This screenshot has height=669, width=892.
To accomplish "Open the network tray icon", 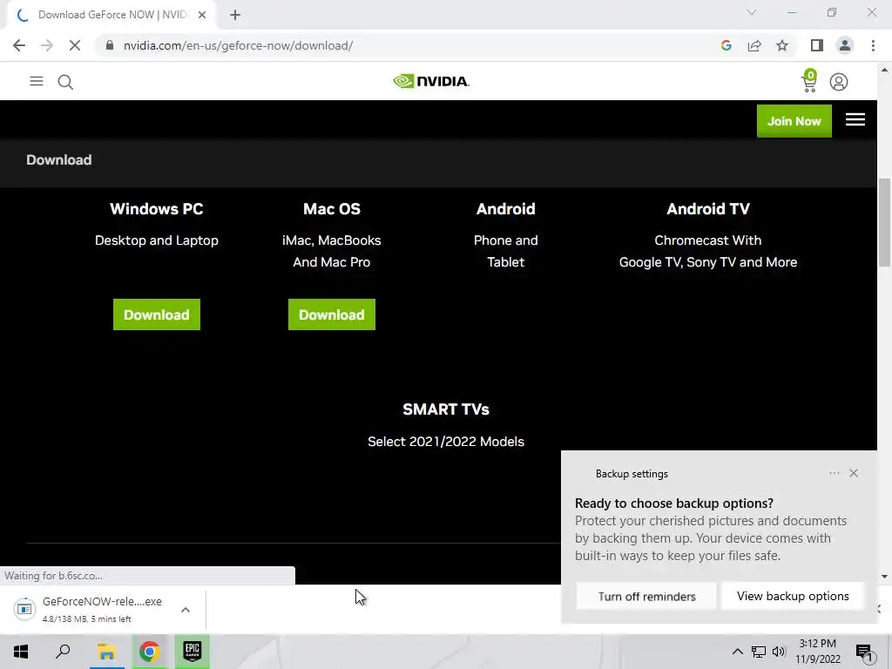I will 759,652.
